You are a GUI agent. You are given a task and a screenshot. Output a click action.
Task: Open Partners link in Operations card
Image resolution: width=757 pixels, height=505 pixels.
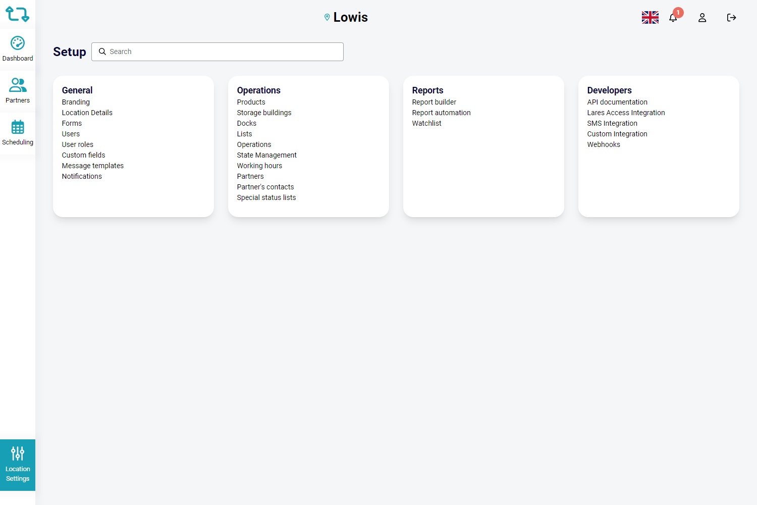[x=250, y=176]
